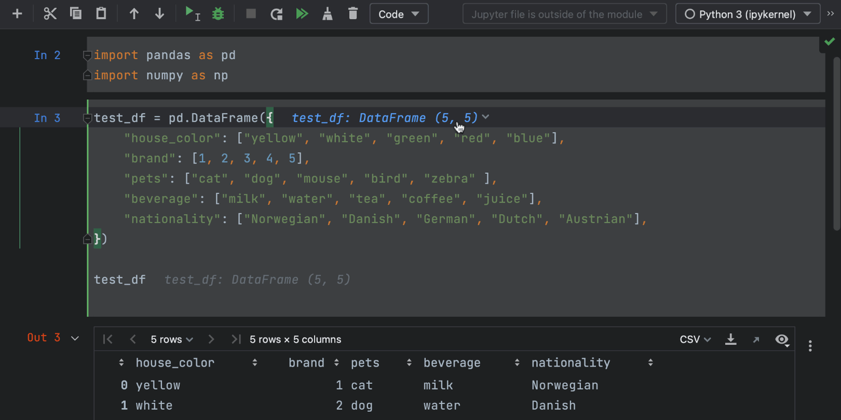841x420 pixels.
Task: Sort by the brand column header
Action: (307, 363)
